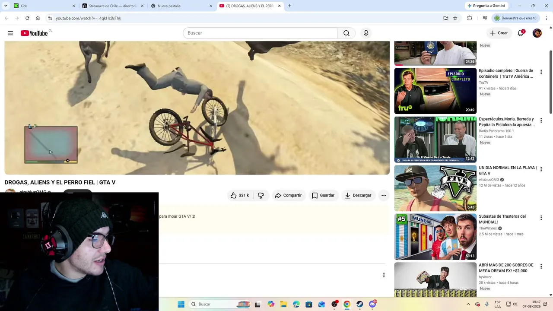This screenshot has width=553, height=311.
Task: Open TheWillyrex channel link
Action: pos(488,228)
